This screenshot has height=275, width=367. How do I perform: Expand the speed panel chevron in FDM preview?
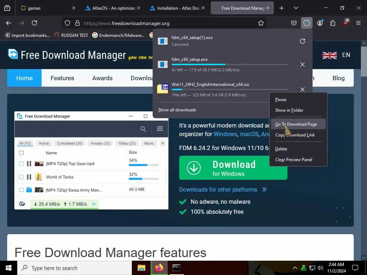[x=94, y=204]
